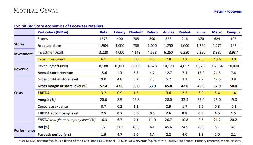The width and height of the screenshot is (253, 145).
Task: Click the Particulars (INR m) column header
Action: (x=53, y=32)
